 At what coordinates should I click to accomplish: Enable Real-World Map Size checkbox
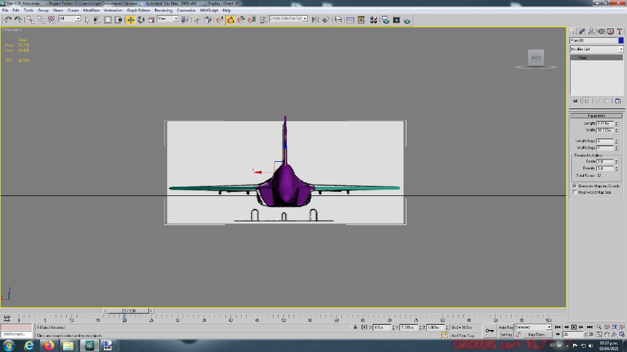pos(575,192)
